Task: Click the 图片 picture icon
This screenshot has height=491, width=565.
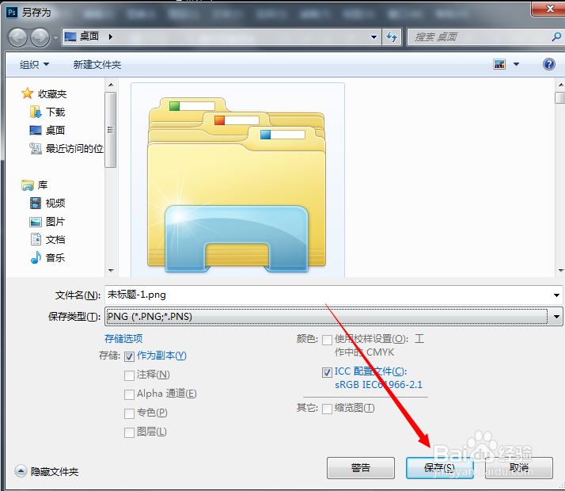Action: point(36,222)
